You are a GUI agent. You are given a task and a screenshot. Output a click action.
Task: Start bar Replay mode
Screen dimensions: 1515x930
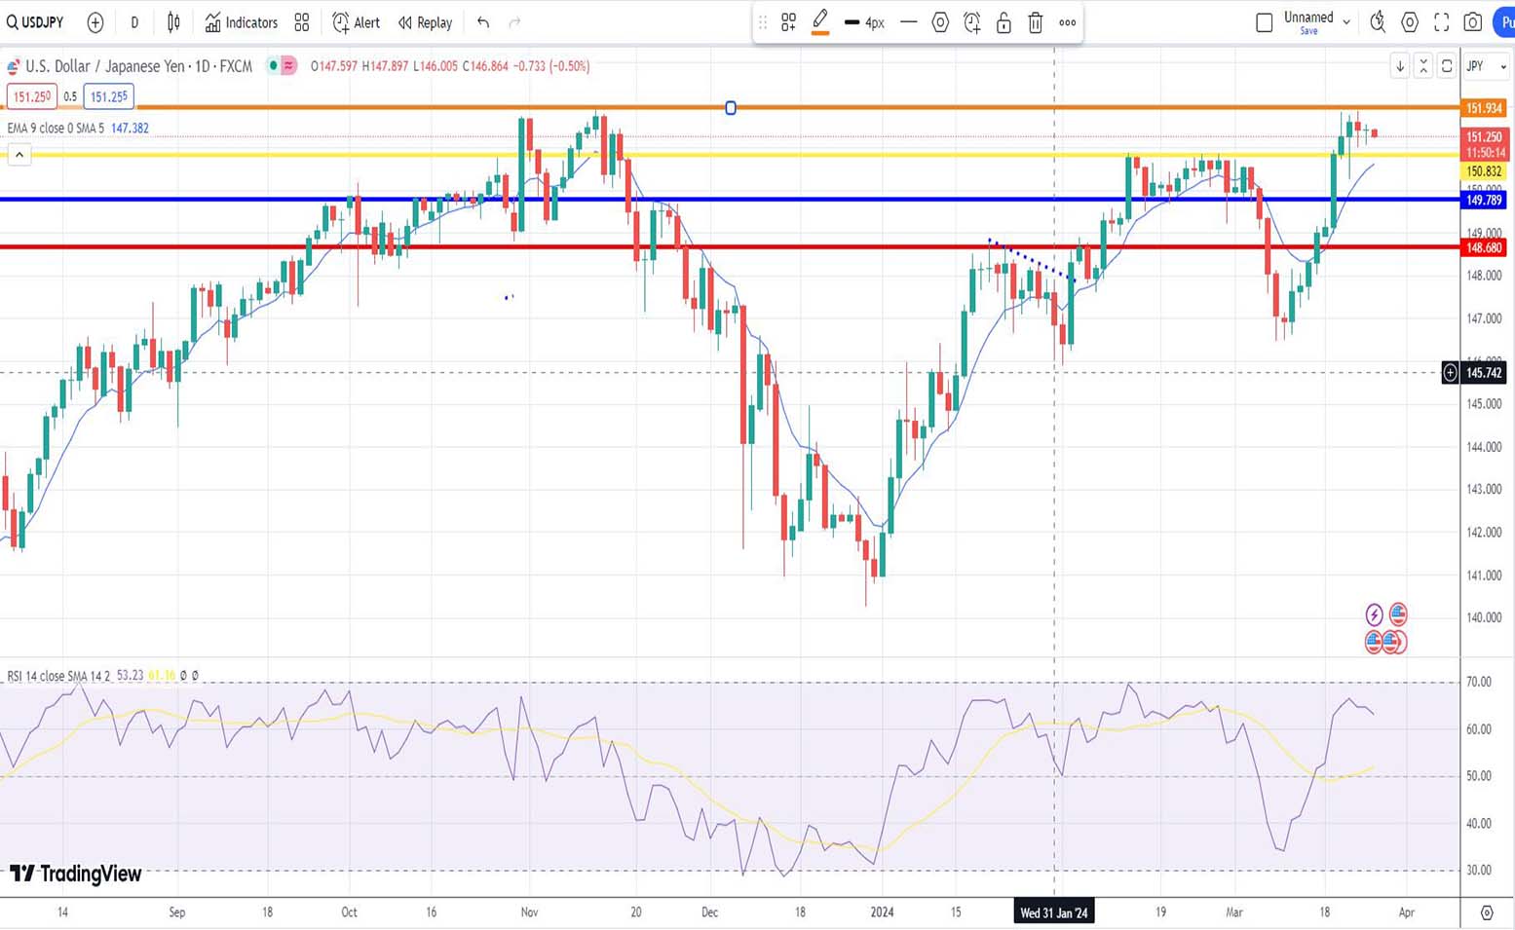[x=425, y=22]
